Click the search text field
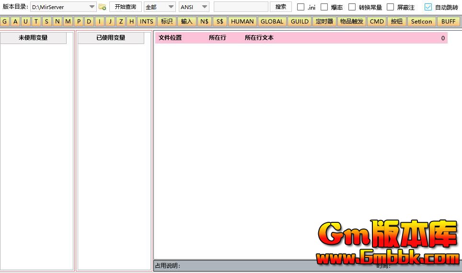 [x=241, y=7]
